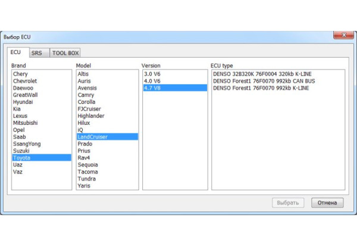Select Camry in the Model list
This screenshot has width=357, height=246.
click(x=86, y=94)
